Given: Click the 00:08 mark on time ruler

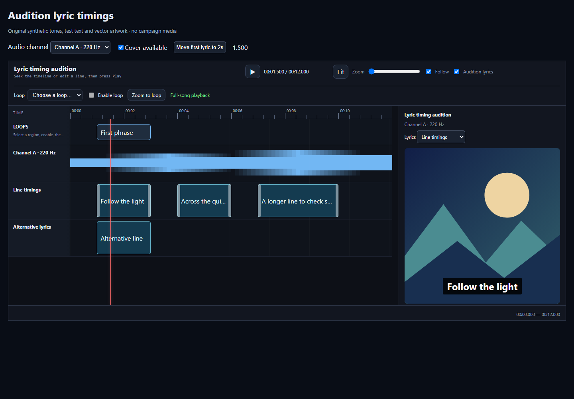Looking at the screenshot, I should (x=291, y=111).
